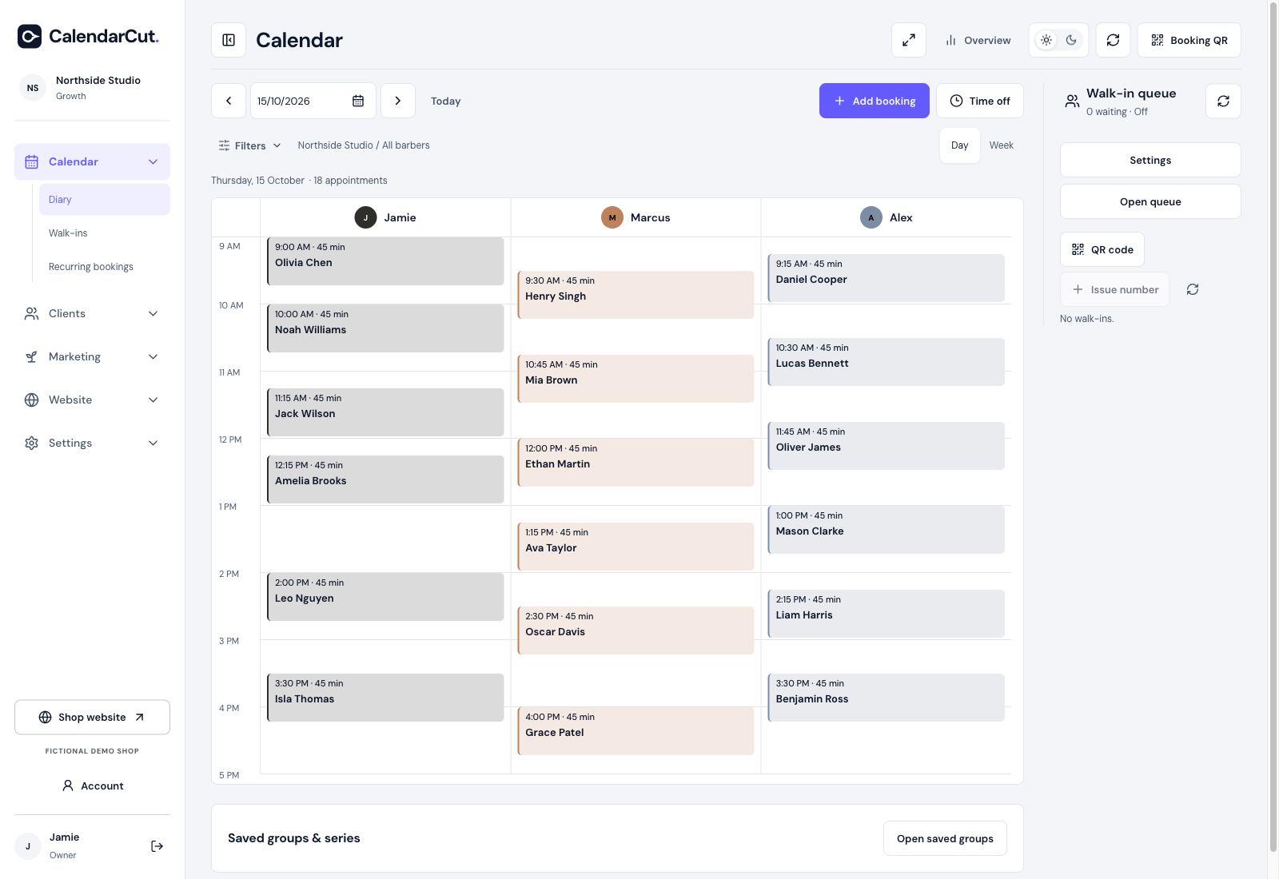
Task: Jump to Today
Action: [x=445, y=101]
